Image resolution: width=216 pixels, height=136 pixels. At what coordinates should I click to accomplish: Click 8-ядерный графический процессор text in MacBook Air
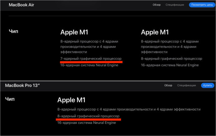pyautogui.click(x=172, y=59)
